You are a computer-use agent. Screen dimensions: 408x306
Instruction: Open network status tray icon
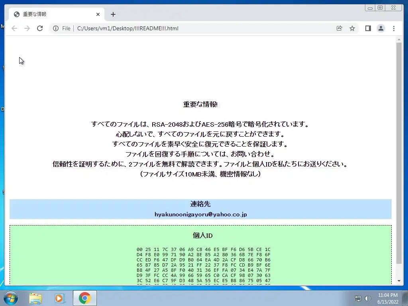point(358,298)
